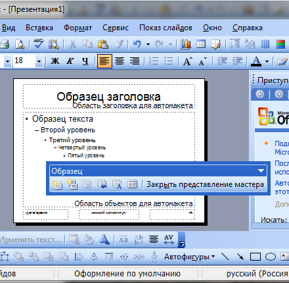Viewport: 289px width, 283px height.
Task: Click WordArt Character Spacing AV icon
Action: point(169,240)
